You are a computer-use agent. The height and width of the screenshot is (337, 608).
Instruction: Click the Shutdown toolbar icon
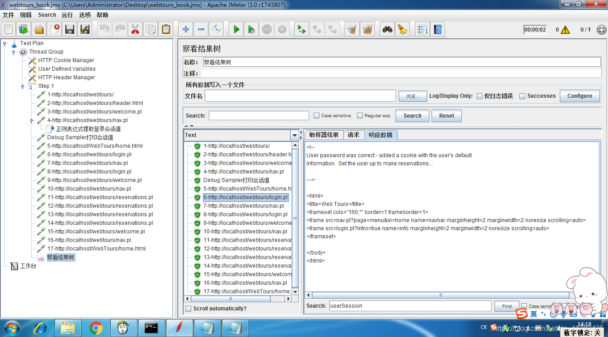point(282,30)
